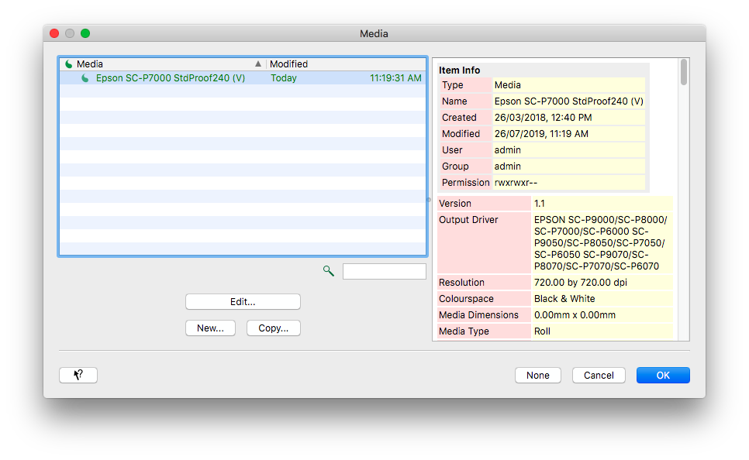Image resolution: width=749 pixels, height=460 pixels.
Task: Click the Item Info panel scrollbar thumb
Action: click(684, 72)
